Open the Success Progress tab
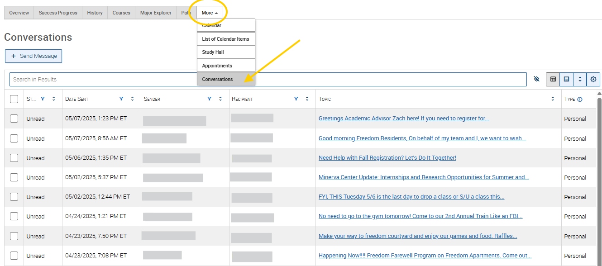This screenshot has width=602, height=266. tap(58, 13)
